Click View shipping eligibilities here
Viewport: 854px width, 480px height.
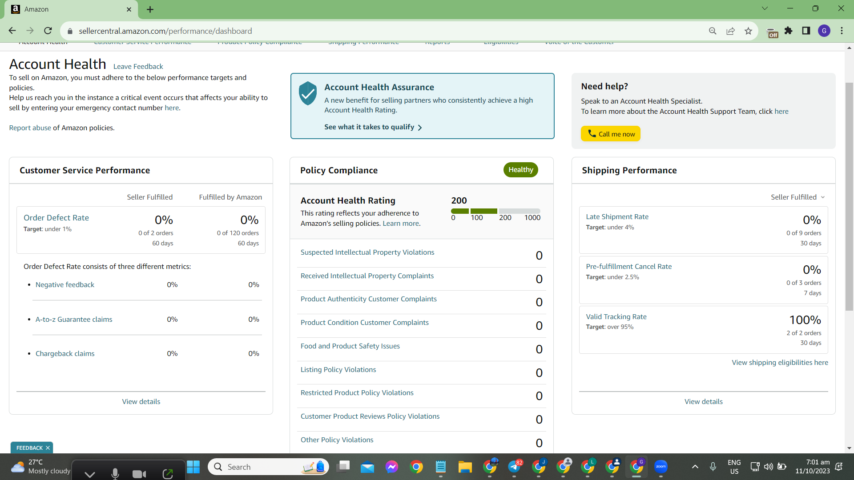(780, 363)
